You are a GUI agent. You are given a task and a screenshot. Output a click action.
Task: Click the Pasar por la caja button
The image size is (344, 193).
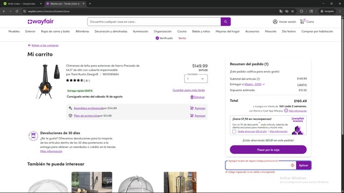pyautogui.click(x=268, y=150)
